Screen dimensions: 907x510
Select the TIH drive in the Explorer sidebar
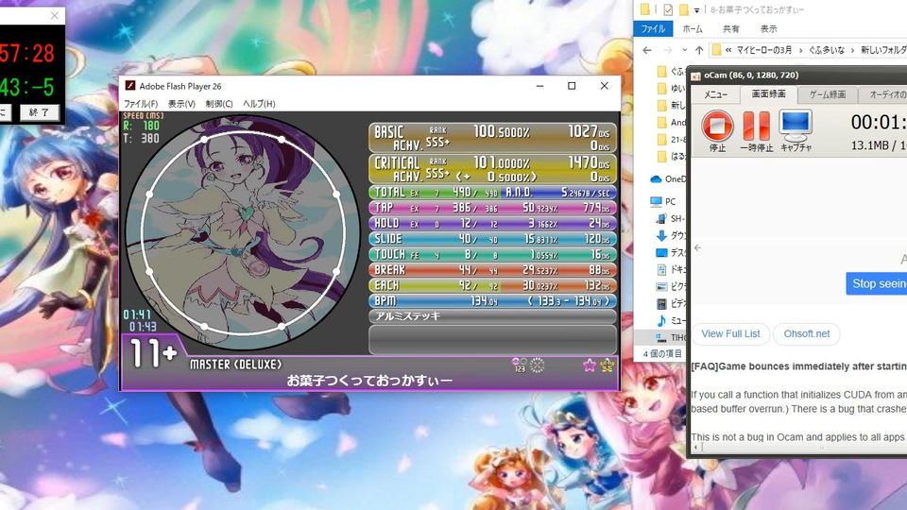coord(670,336)
